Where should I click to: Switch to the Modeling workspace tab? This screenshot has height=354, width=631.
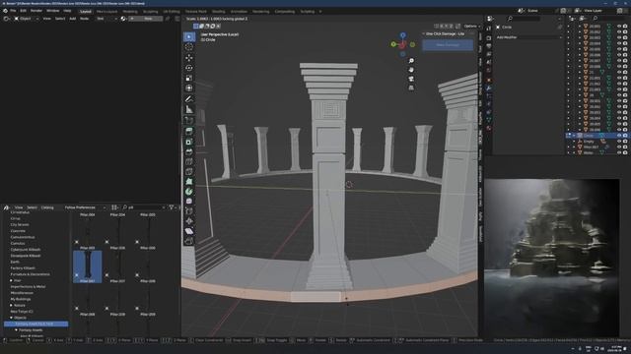click(130, 12)
